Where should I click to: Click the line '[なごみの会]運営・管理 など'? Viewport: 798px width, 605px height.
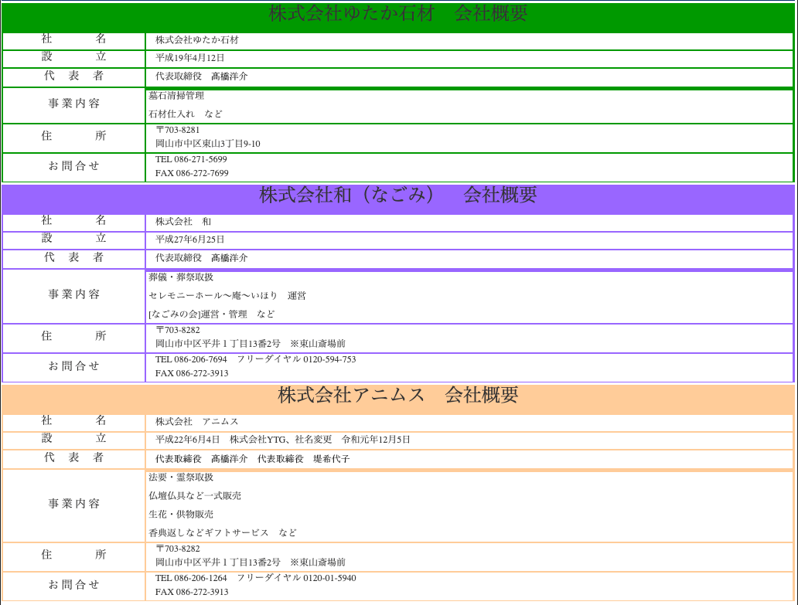pyautogui.click(x=212, y=314)
